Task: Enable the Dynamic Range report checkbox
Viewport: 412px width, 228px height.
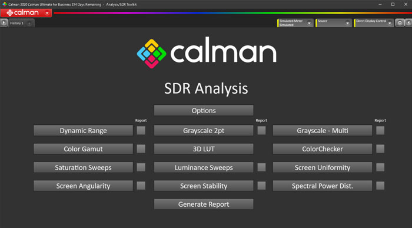Action: [141, 130]
